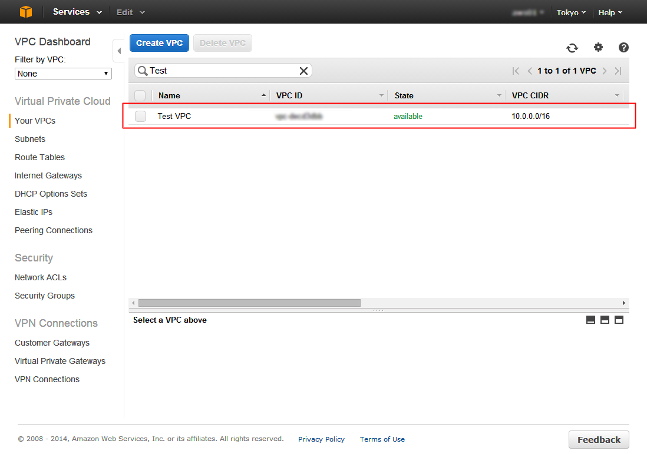Click the State column header
This screenshot has width=647, height=454.
point(404,95)
